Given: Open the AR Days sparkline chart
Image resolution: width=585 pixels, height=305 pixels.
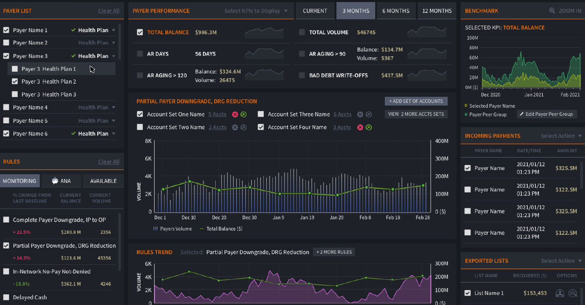Looking at the screenshot, I should click(264, 54).
